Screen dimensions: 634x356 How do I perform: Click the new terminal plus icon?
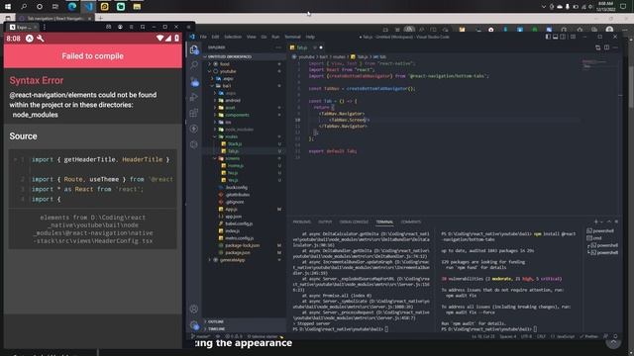(x=595, y=222)
